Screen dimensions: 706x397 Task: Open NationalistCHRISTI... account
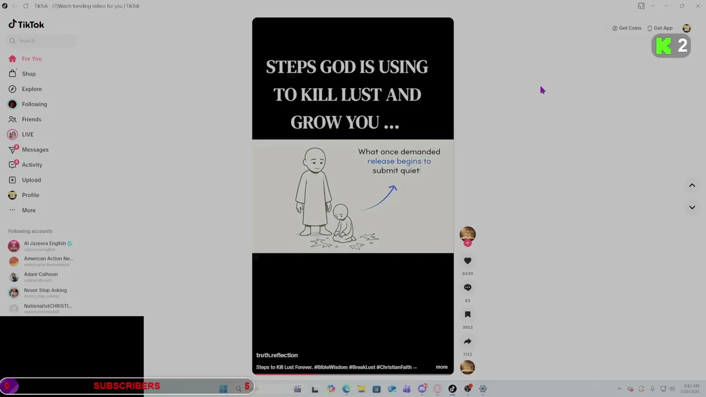tap(40, 308)
